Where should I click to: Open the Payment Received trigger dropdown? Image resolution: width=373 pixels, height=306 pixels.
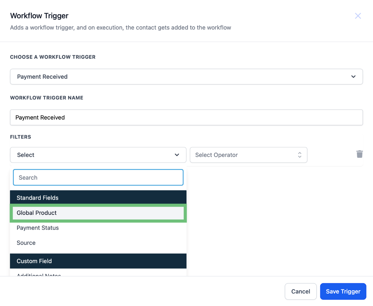186,76
